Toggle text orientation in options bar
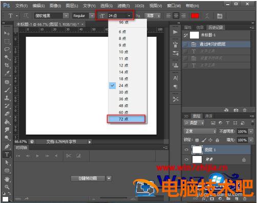The width and height of the screenshot is (257, 203). pos(26,16)
